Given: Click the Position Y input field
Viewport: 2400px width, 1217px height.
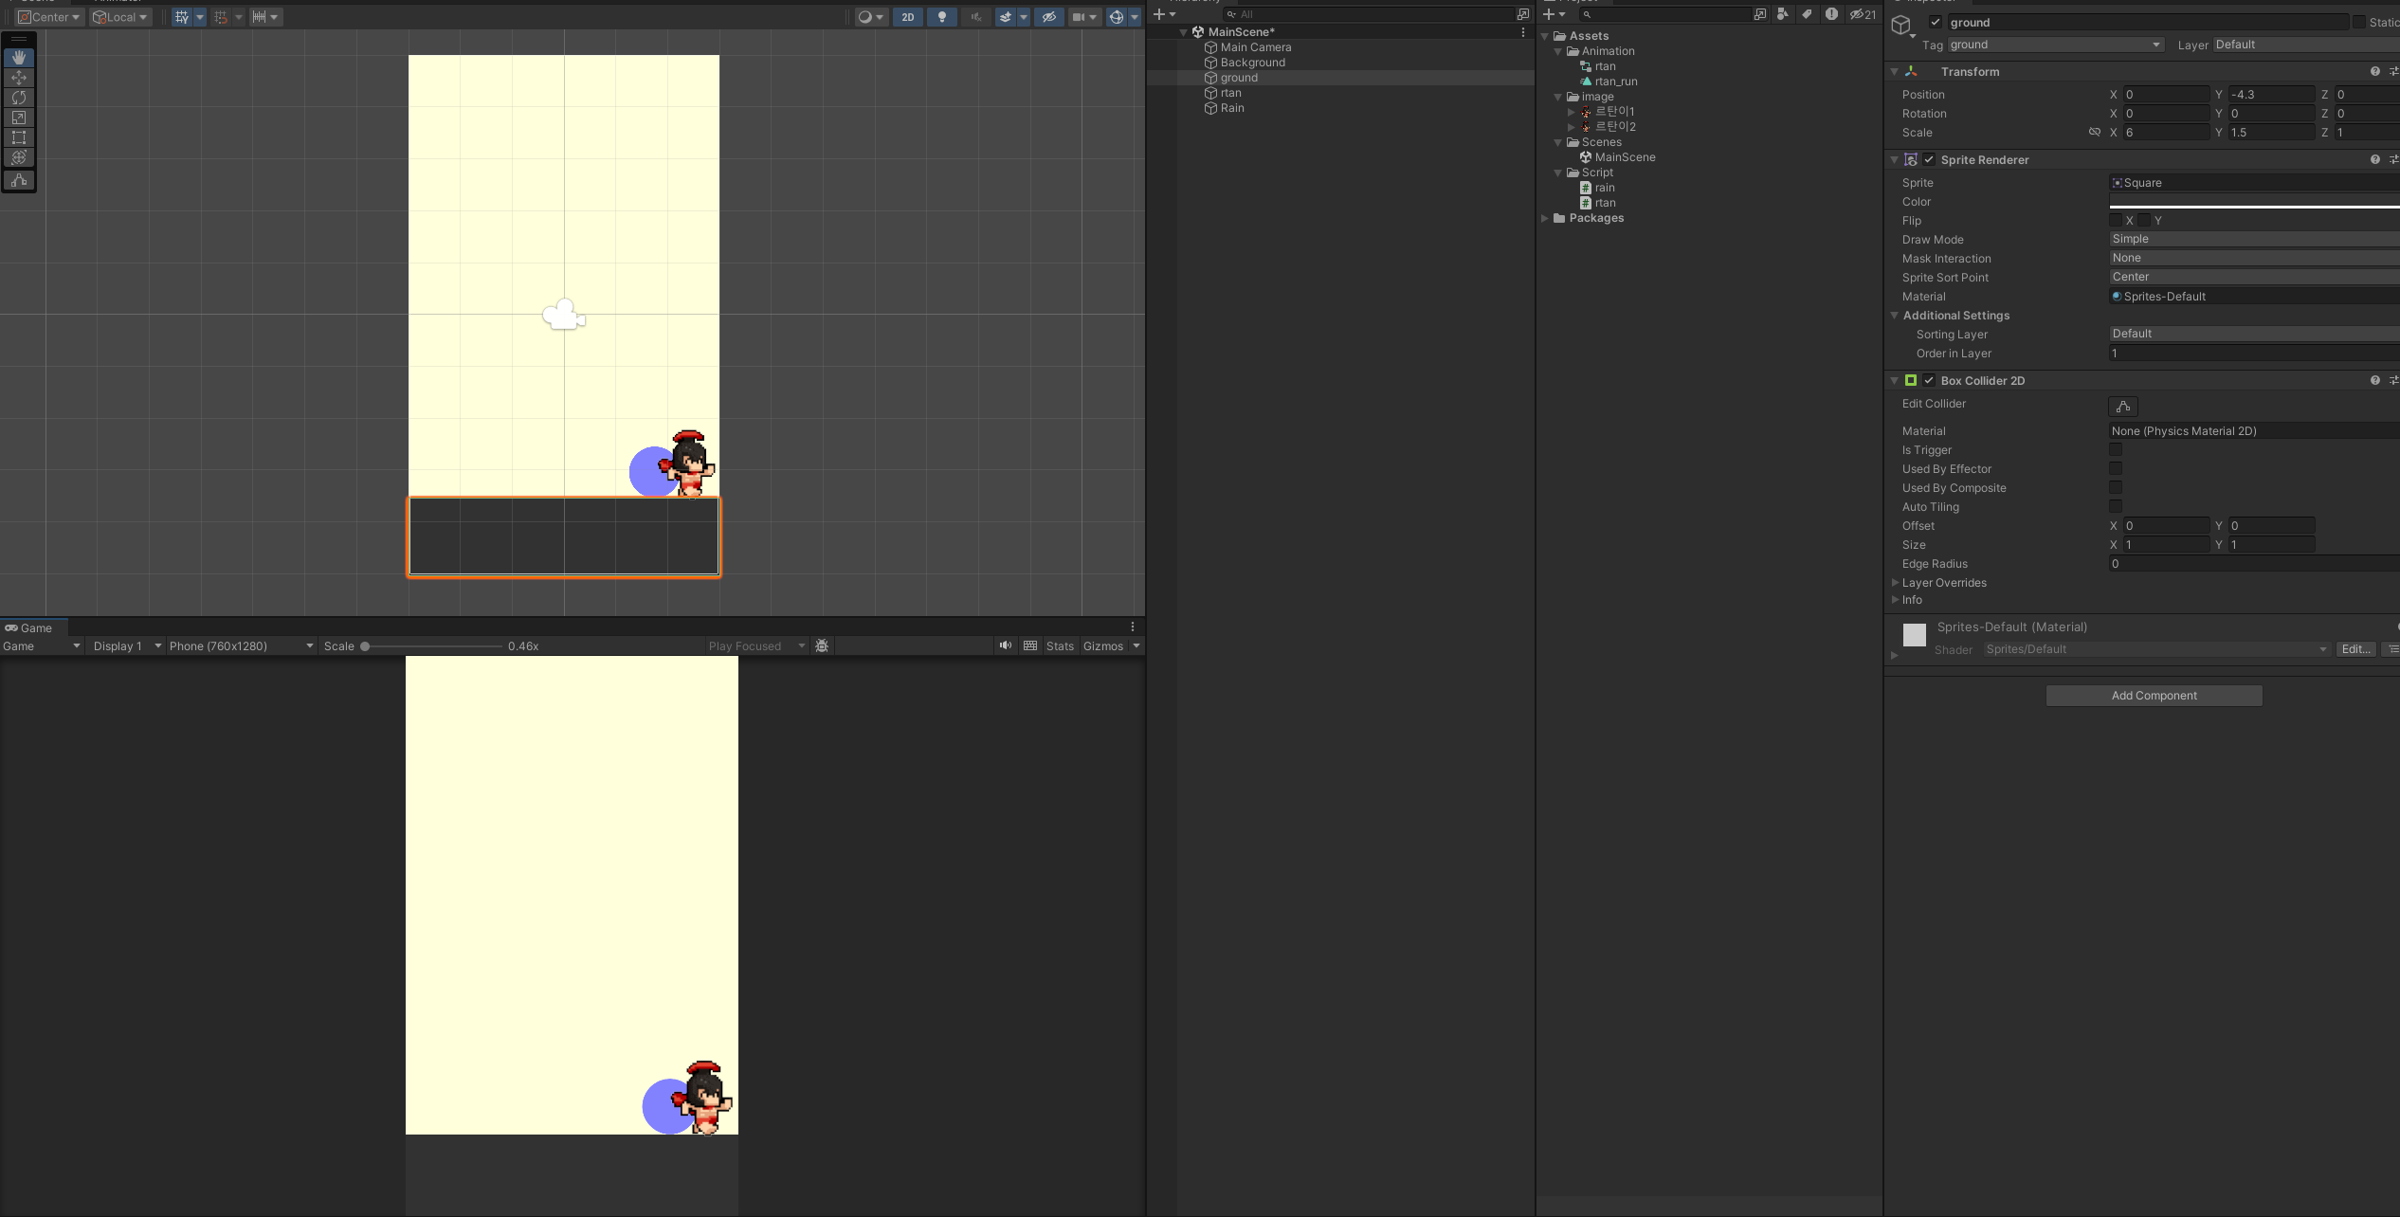Looking at the screenshot, I should [x=2271, y=95].
